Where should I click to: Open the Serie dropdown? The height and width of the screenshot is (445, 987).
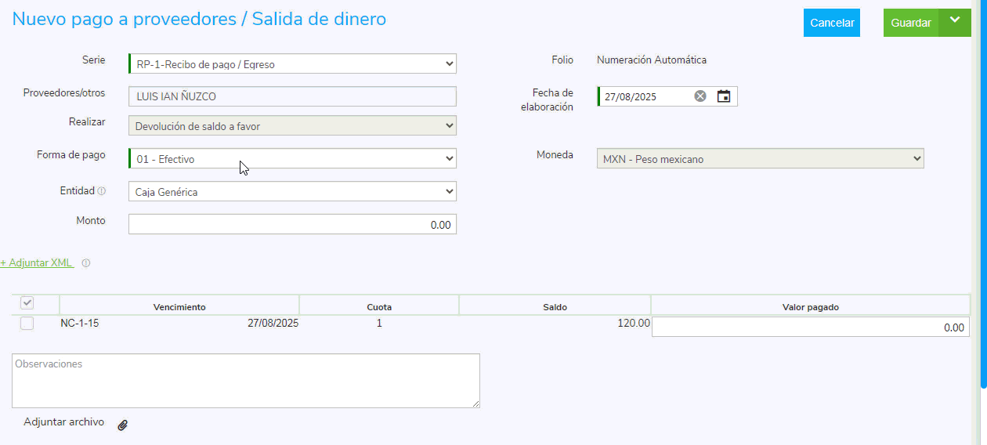tap(292, 64)
